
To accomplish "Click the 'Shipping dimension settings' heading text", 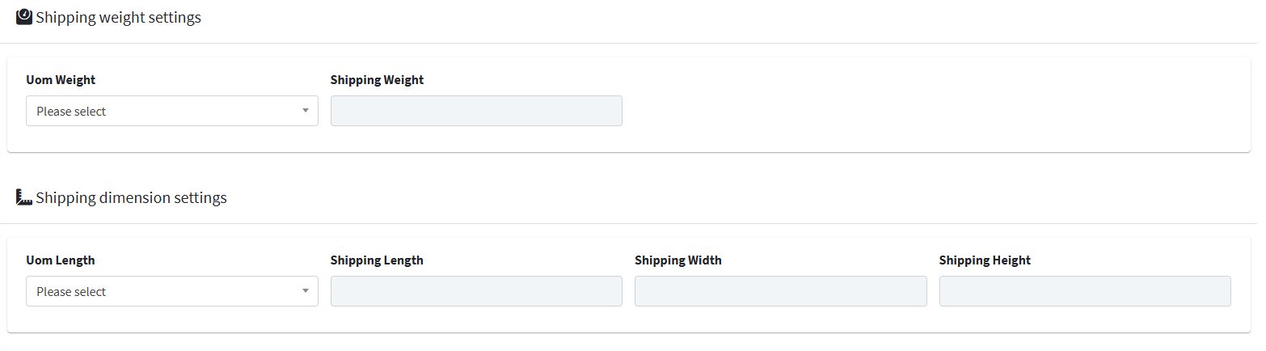I will (x=132, y=197).
